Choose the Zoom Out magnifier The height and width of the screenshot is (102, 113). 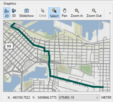pos(94,13)
